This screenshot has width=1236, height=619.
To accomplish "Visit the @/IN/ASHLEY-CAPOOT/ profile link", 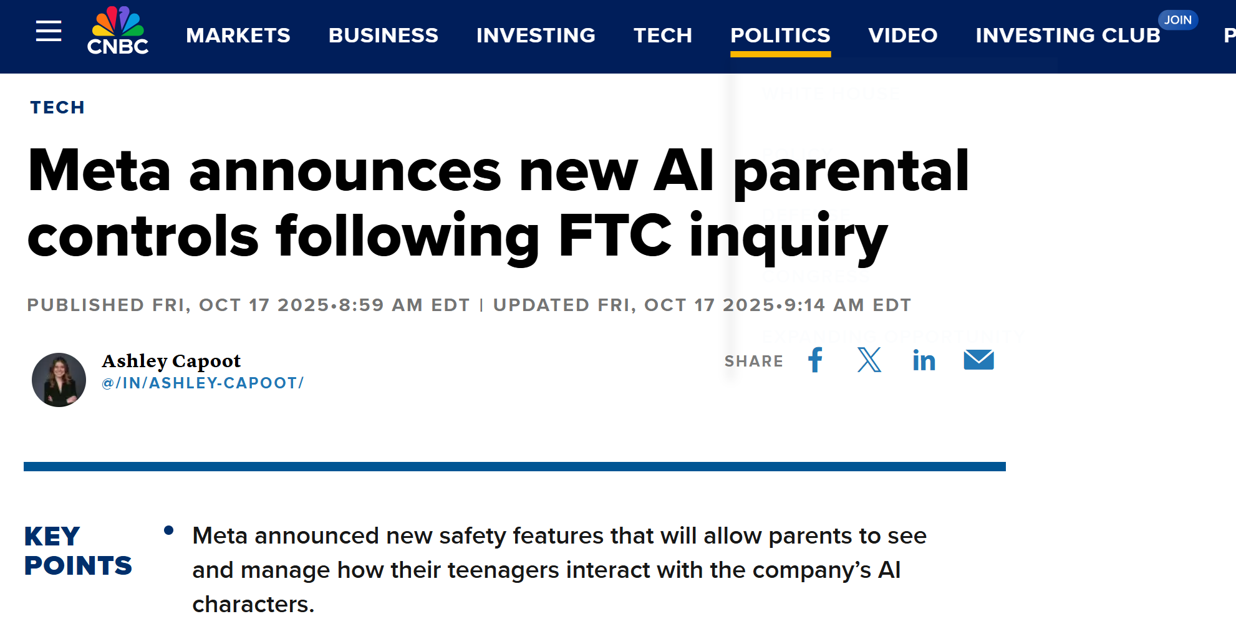I will pos(203,383).
